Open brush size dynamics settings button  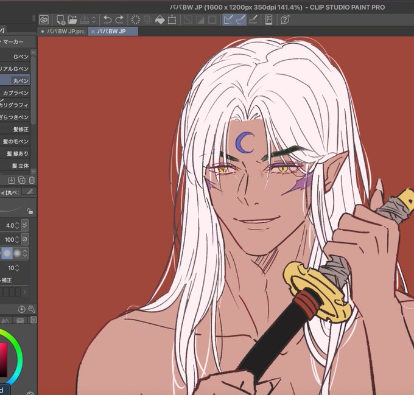pos(25,225)
